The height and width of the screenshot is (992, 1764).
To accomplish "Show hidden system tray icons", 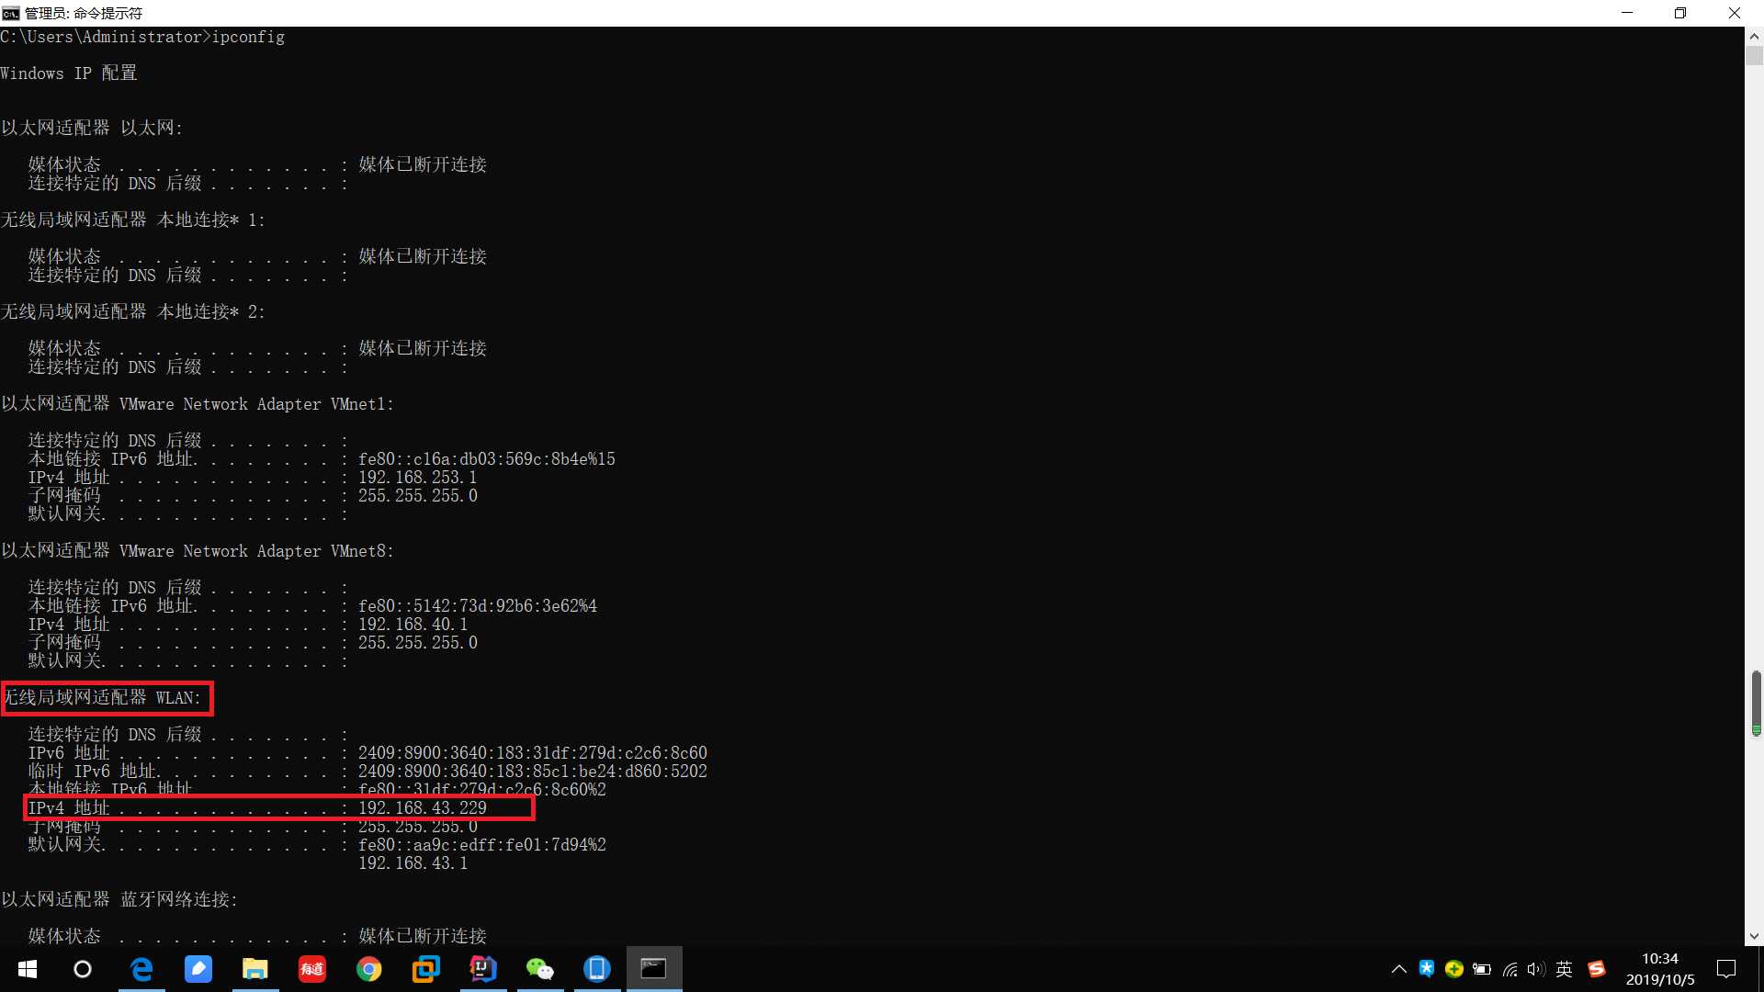I will [1398, 969].
